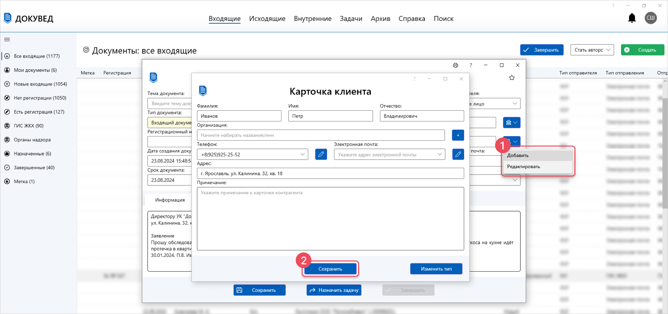Click the vertical scrollbar of the document list

tap(665, 153)
